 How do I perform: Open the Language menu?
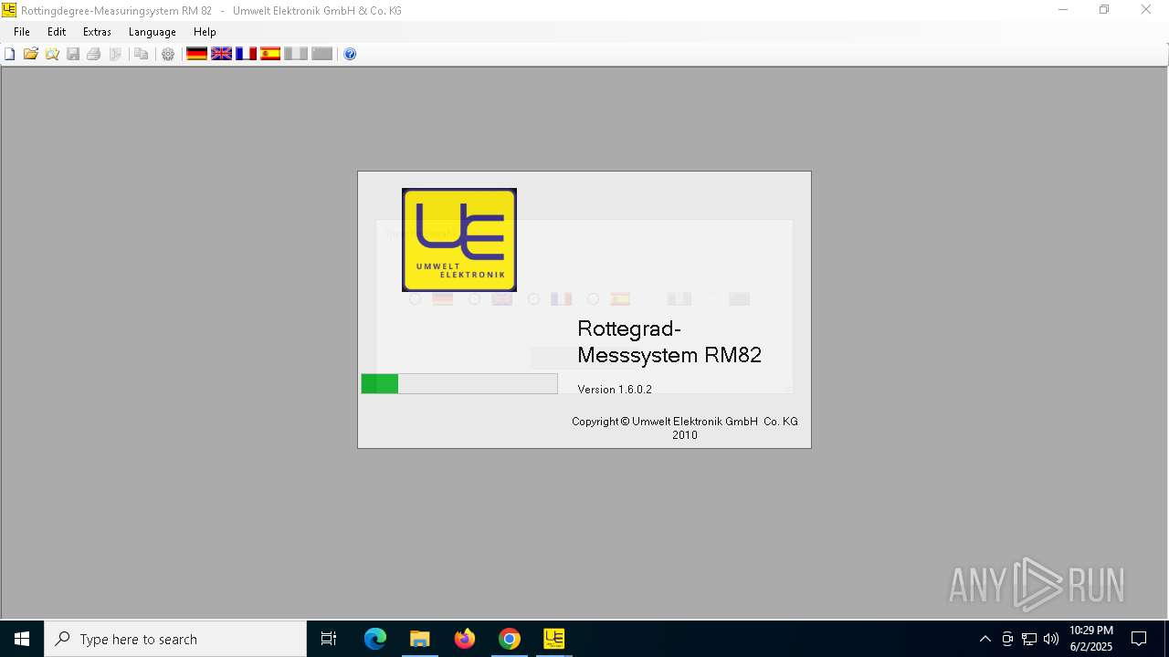[153, 32]
